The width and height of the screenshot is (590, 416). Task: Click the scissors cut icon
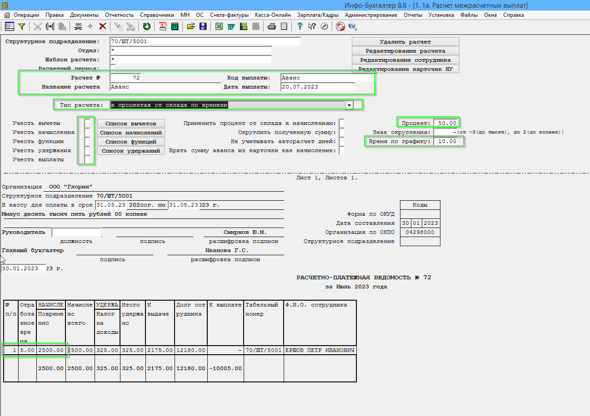[x=37, y=26]
